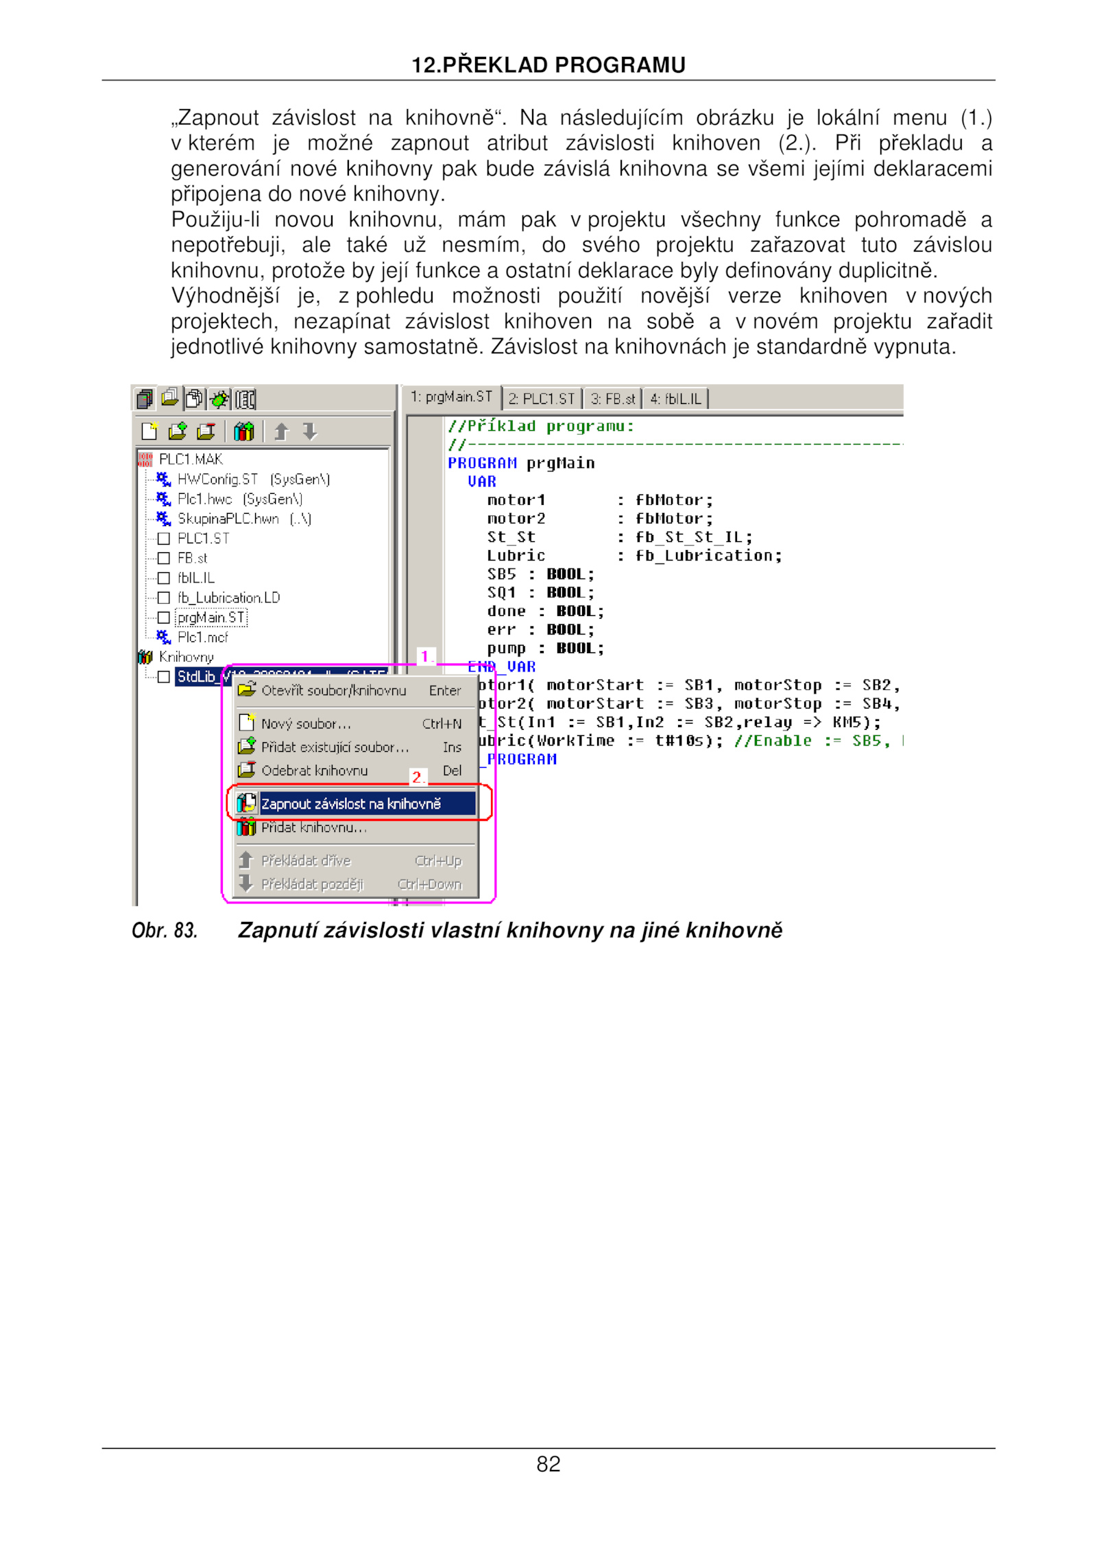Select PLC1.MAK in the project tree
The image size is (1097, 1553).
click(191, 459)
